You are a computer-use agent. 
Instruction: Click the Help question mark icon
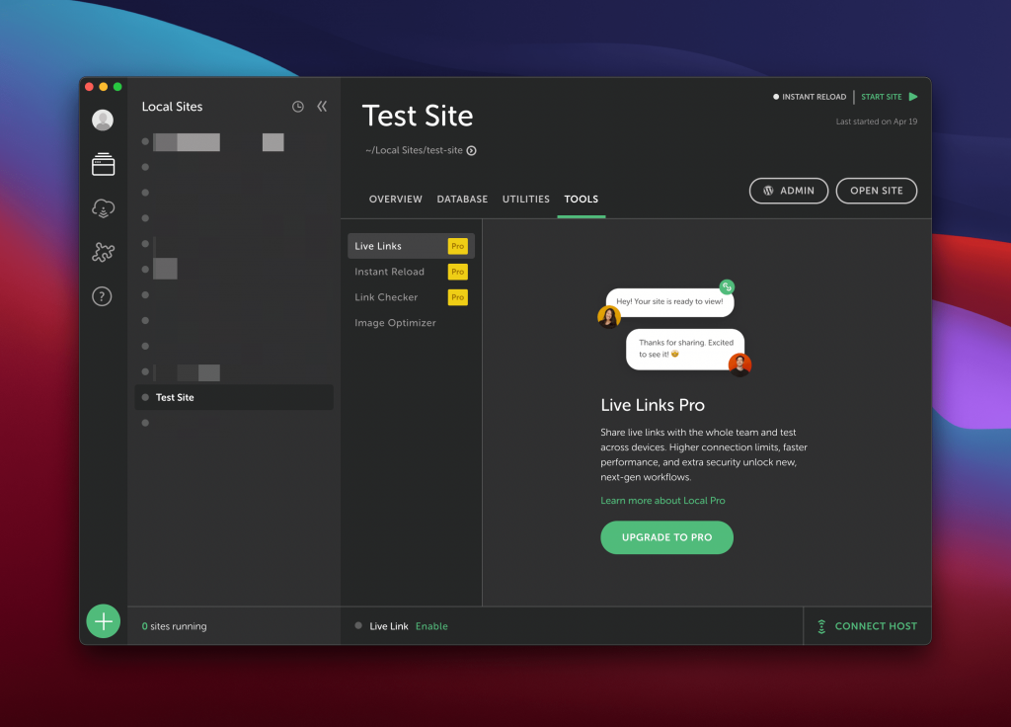pyautogui.click(x=103, y=295)
